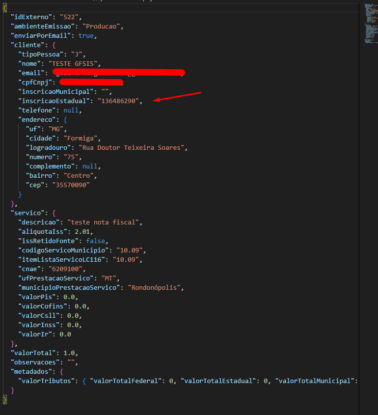Click the "teste nota fiscal" description string
Viewport: 378px width, 415px height.
105,222
